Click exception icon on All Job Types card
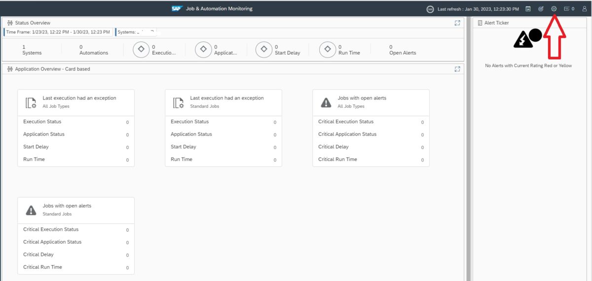 (31, 102)
